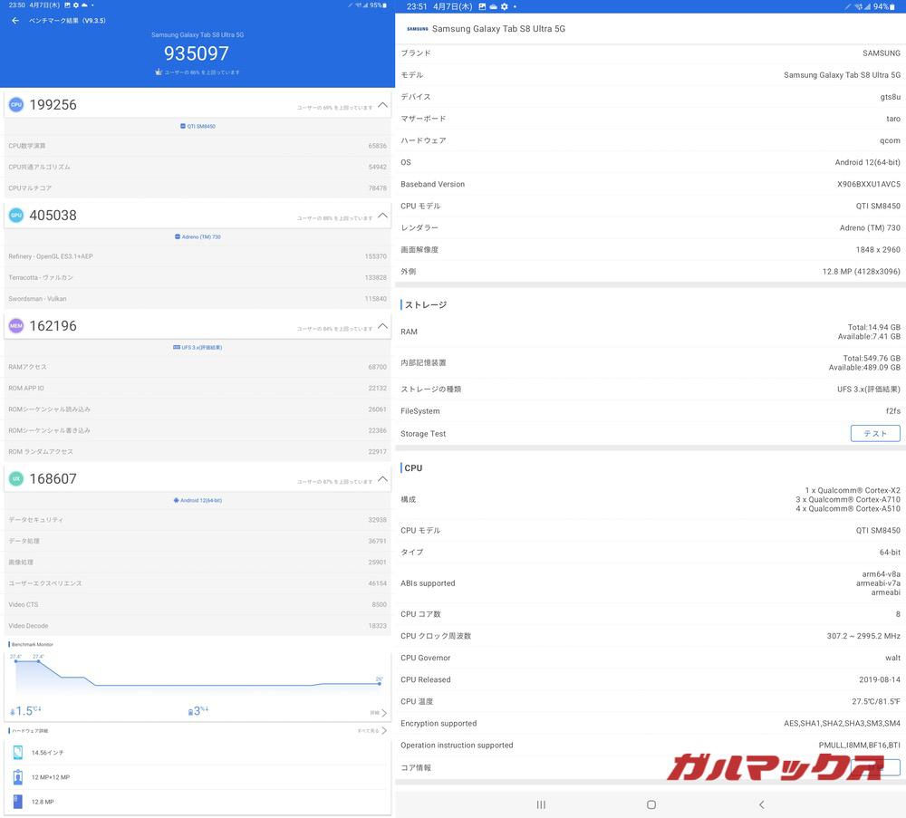Collapse the UX 168607 score section
The width and height of the screenshot is (906, 818).
point(384,478)
